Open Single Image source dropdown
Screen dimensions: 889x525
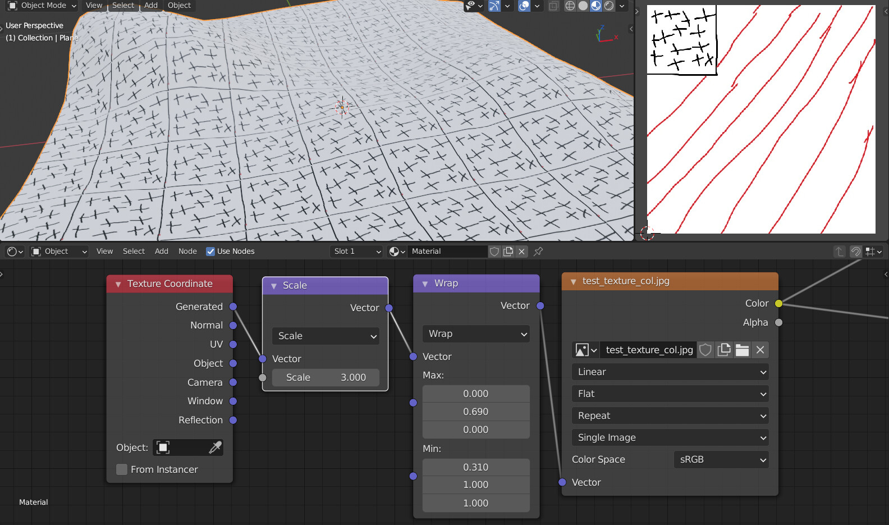pos(670,437)
